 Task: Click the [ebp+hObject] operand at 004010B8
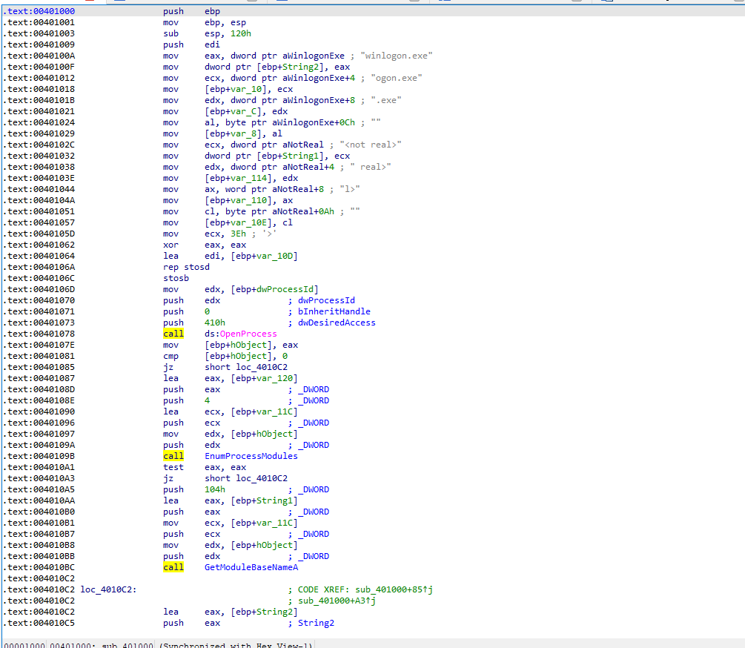264,546
